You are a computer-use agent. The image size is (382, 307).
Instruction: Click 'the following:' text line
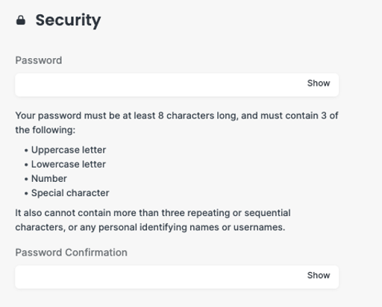pos(46,130)
